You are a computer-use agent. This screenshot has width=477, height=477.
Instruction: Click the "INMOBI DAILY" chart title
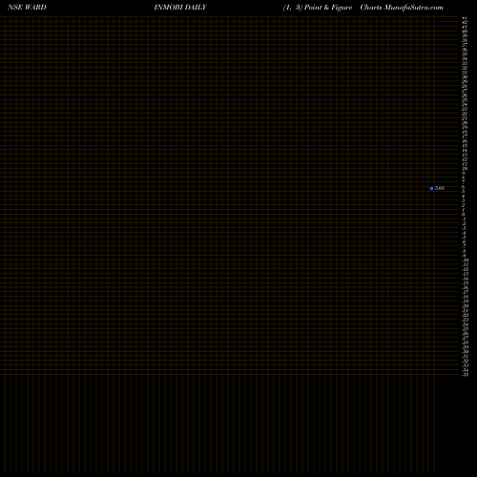click(x=180, y=8)
